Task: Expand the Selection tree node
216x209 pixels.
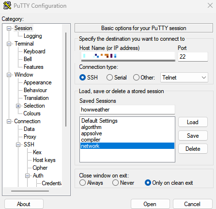Action: [18, 106]
